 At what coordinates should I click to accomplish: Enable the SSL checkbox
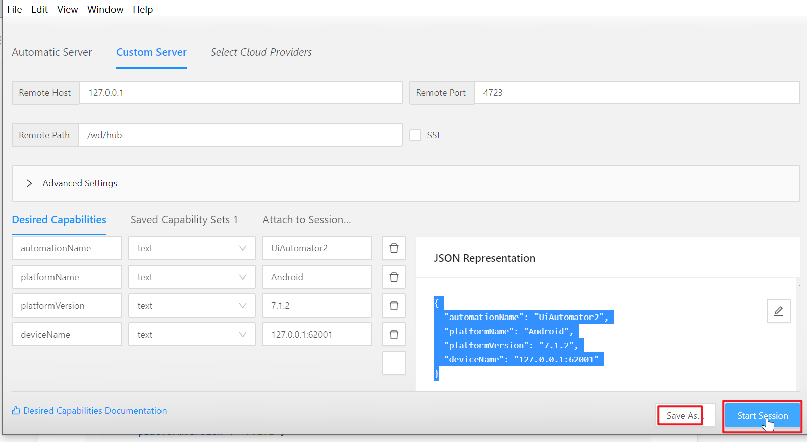(x=415, y=135)
